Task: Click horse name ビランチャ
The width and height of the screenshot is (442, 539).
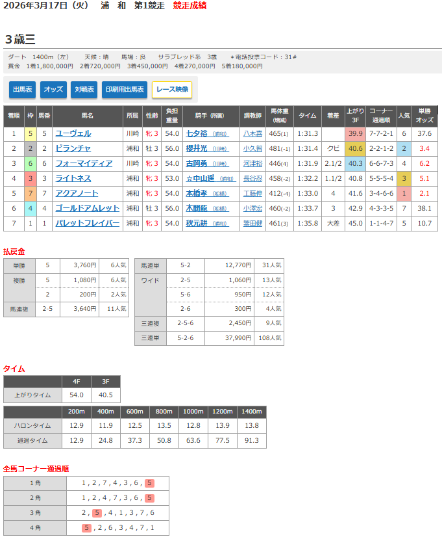Action: [73, 149]
